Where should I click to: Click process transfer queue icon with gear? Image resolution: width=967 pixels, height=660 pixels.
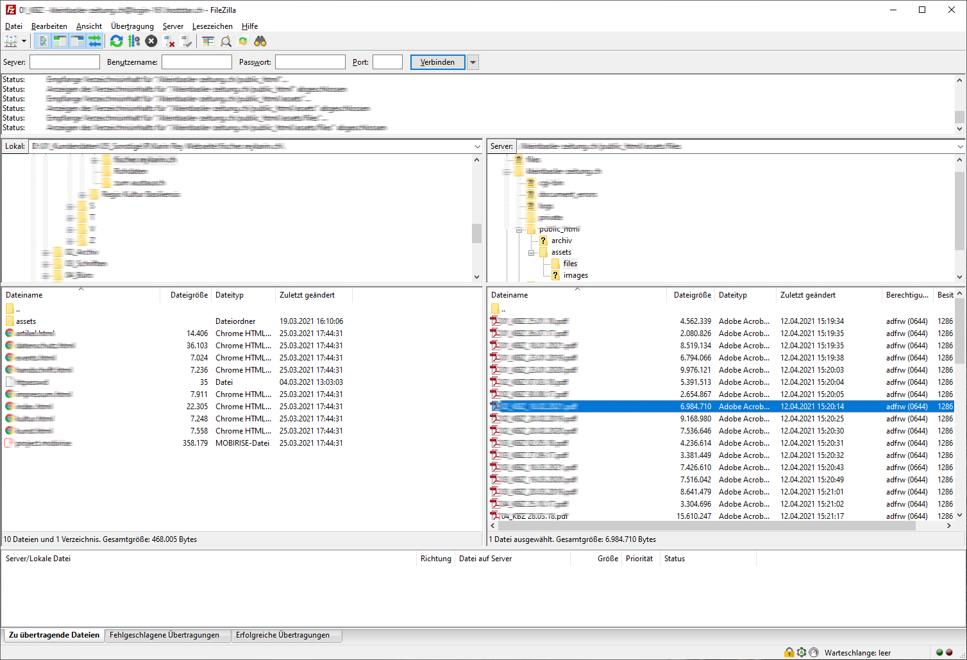pyautogui.click(x=133, y=42)
